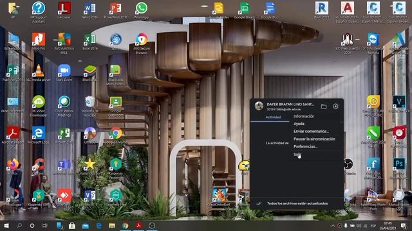Open the Drive folder icon in popup
The width and height of the screenshot is (412, 231).
coord(324,107)
